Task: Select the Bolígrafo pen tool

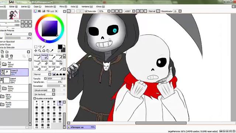Action: click(37, 57)
